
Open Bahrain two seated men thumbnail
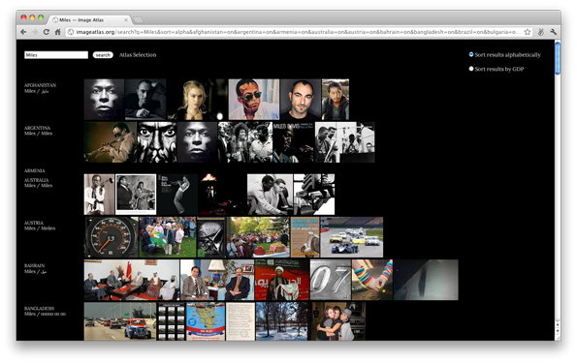click(x=217, y=280)
